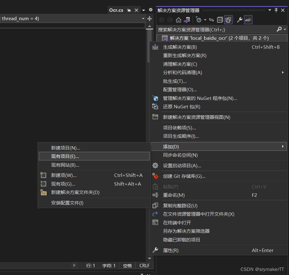Switch views with the solution/folder view icon

(187, 20)
